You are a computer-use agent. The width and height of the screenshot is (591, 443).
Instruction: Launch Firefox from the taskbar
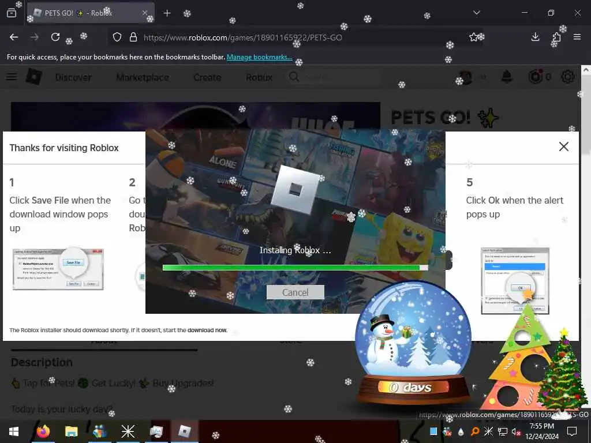point(43,431)
